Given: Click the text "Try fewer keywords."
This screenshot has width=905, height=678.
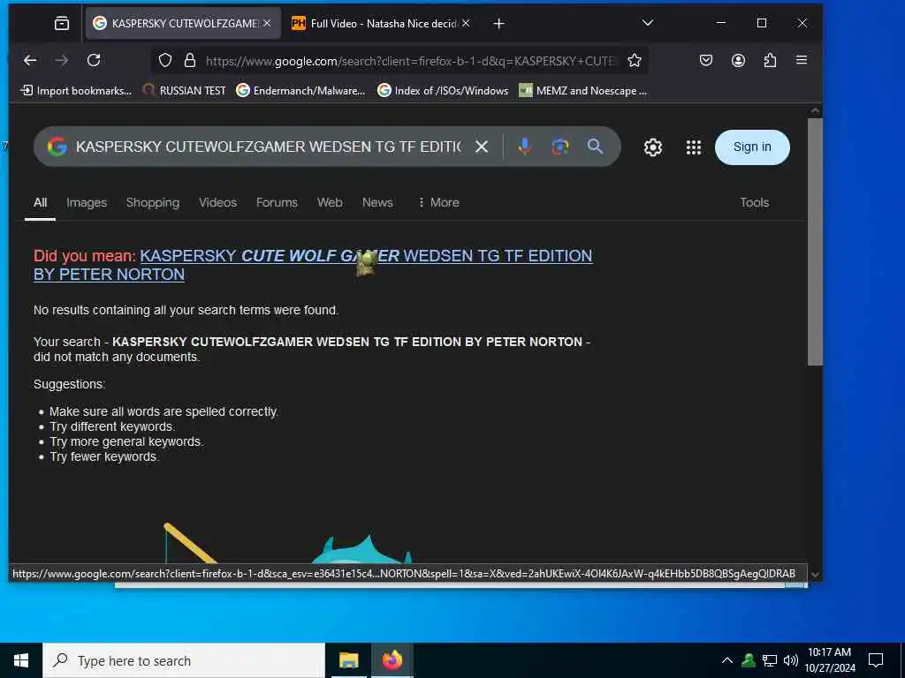Looking at the screenshot, I should tap(104, 456).
